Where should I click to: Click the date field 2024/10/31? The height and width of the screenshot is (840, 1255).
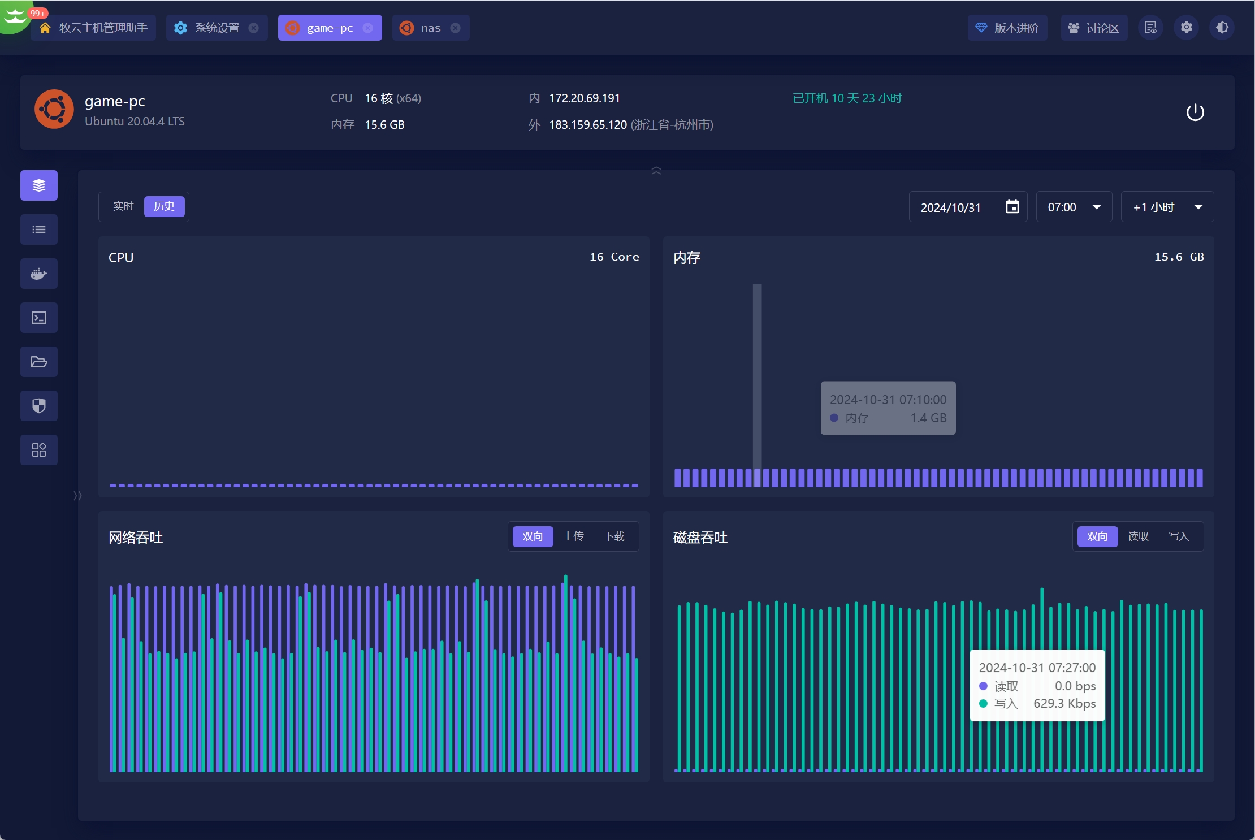coord(968,207)
